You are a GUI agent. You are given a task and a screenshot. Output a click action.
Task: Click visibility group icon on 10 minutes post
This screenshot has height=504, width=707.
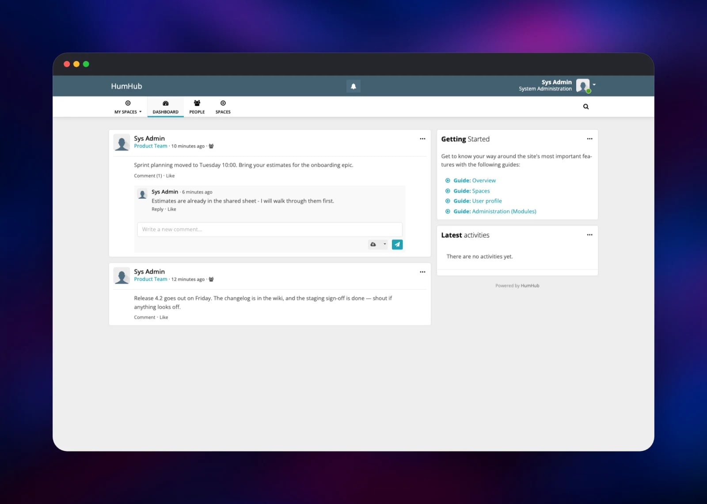click(211, 146)
